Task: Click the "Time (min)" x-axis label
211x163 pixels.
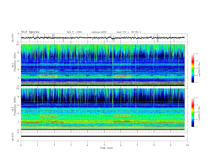Action: click(x=107, y=148)
